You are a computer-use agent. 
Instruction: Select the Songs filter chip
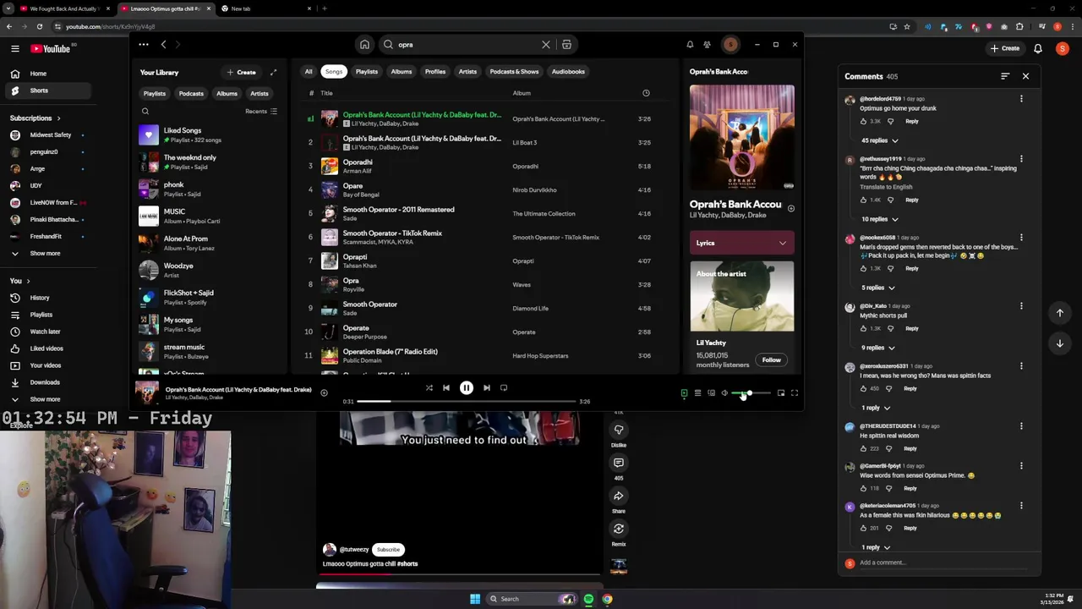click(x=334, y=72)
